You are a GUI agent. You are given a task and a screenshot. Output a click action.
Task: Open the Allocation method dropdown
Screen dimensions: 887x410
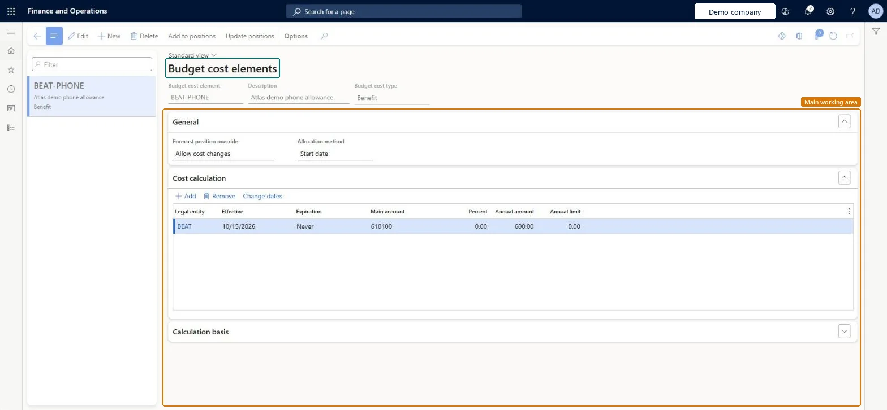335,154
